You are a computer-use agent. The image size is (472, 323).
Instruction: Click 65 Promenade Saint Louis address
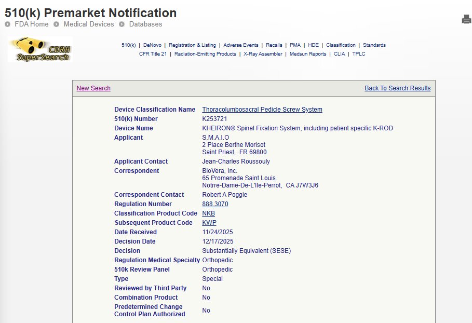(239, 178)
